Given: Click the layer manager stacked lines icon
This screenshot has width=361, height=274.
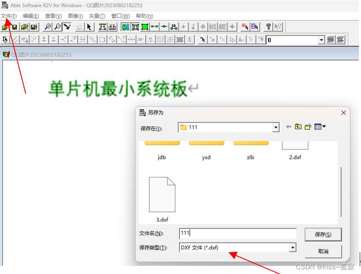Looking at the screenshot, I should tap(331, 40).
